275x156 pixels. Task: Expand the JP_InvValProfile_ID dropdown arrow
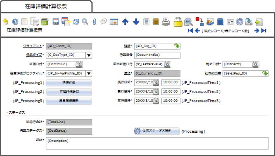(x=89, y=74)
